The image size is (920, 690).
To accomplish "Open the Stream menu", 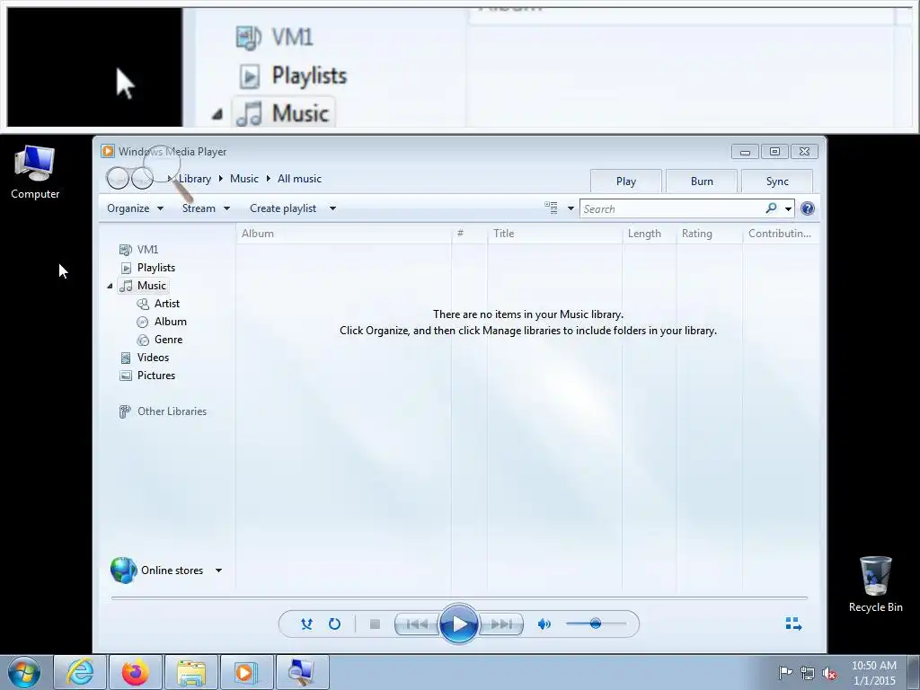I will click(x=206, y=208).
